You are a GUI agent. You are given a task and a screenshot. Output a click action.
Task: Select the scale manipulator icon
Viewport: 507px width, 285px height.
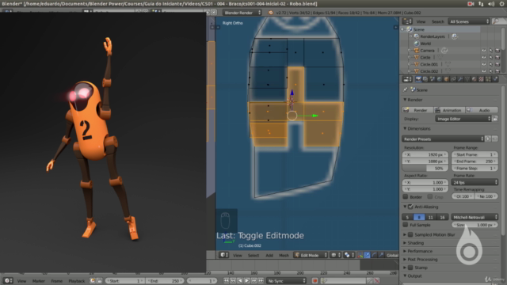click(x=381, y=255)
